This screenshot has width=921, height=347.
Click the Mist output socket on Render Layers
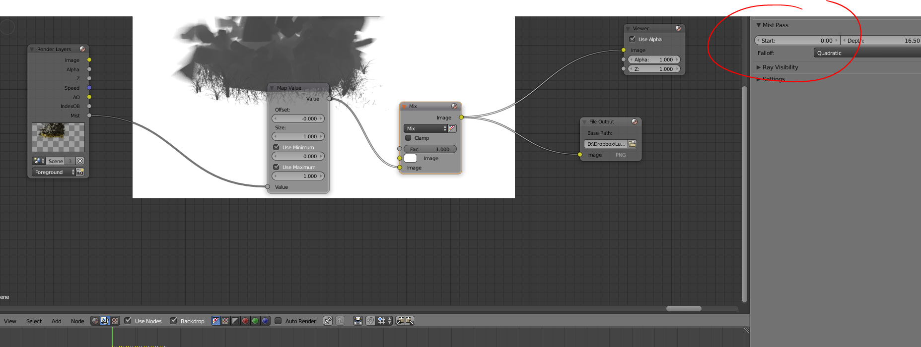(89, 116)
